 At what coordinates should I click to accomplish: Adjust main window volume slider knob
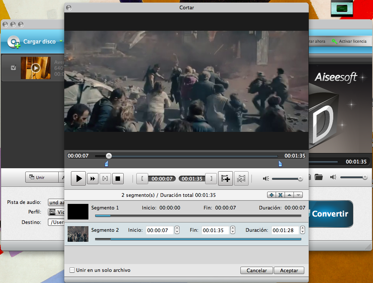(365, 177)
